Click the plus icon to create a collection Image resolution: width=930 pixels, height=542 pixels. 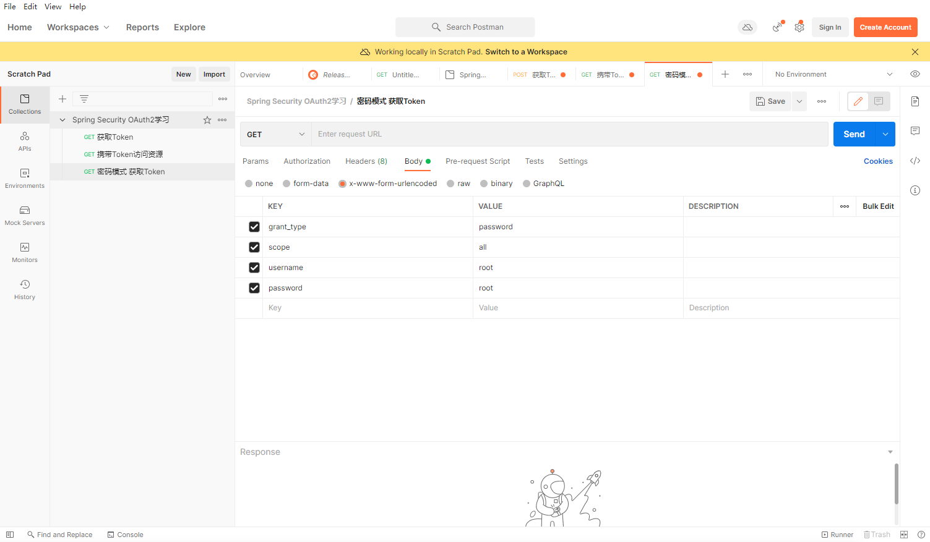coord(62,99)
